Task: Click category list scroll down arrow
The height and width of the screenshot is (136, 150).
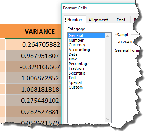Action: (x=108, y=119)
